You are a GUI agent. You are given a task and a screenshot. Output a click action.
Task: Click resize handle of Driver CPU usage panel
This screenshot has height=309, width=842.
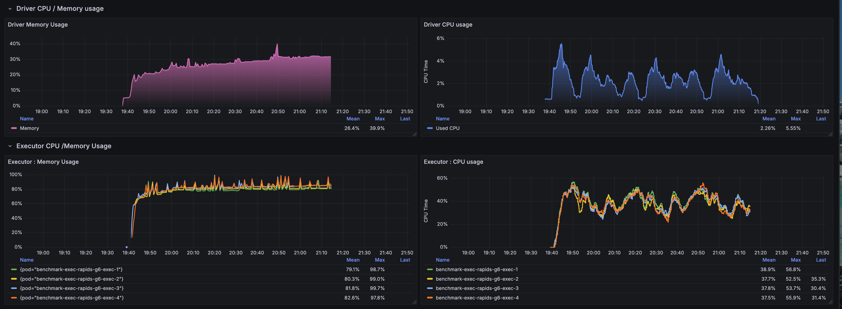tap(830, 134)
